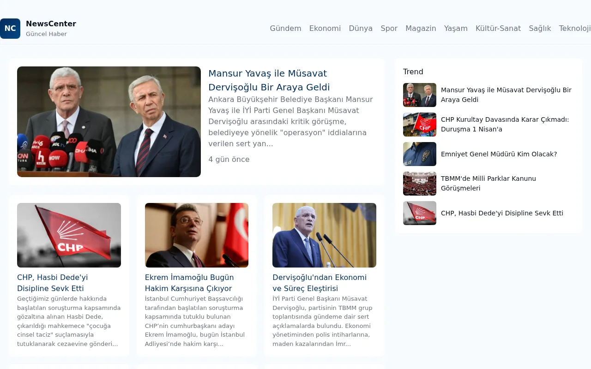Open the Dünya section
Image resolution: width=591 pixels, height=369 pixels.
coord(361,28)
